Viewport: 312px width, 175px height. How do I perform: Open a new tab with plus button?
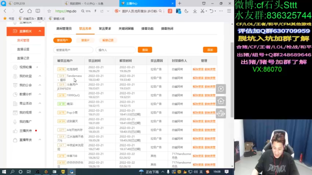(180, 3)
